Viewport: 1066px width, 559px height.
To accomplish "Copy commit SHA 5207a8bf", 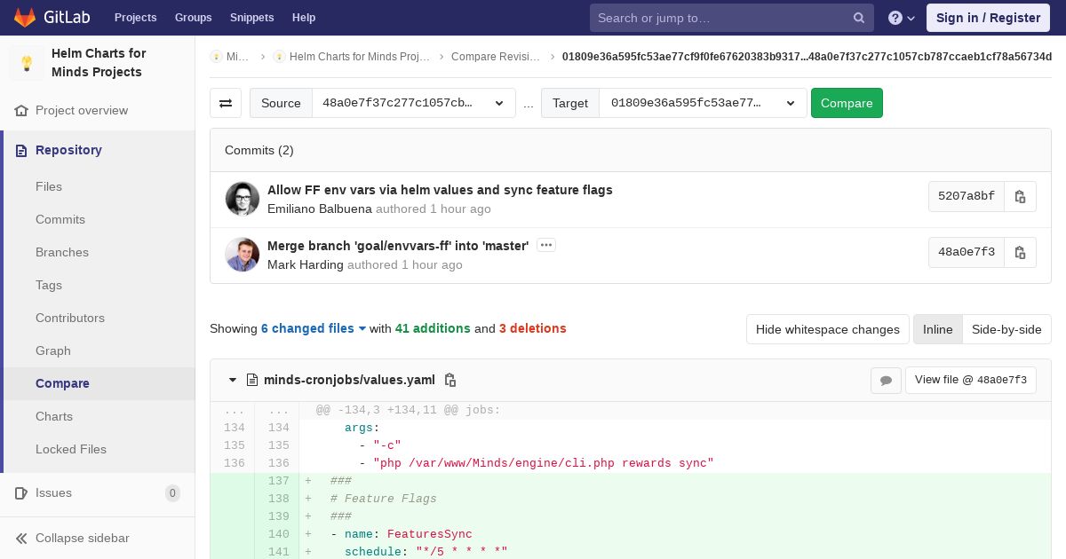I will pyautogui.click(x=1020, y=196).
